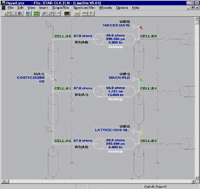Open the Scope/Sim menu

(60, 7)
